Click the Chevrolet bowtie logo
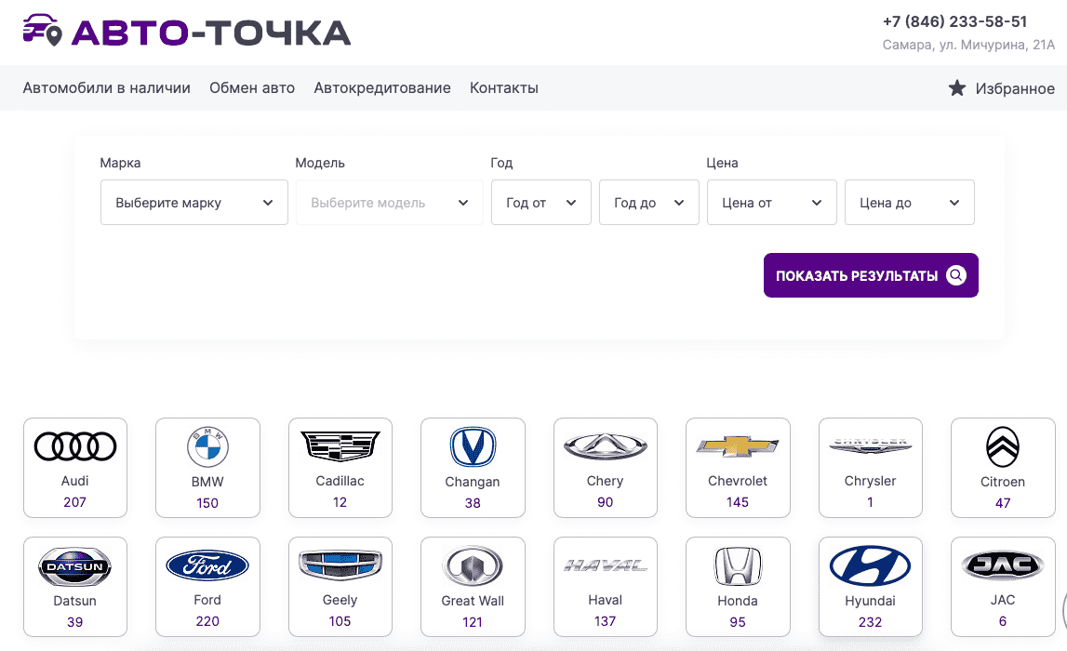The image size is (1067, 651). tap(738, 446)
